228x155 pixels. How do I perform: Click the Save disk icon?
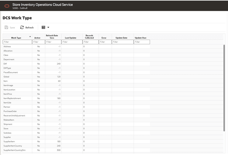pyautogui.click(x=6, y=27)
